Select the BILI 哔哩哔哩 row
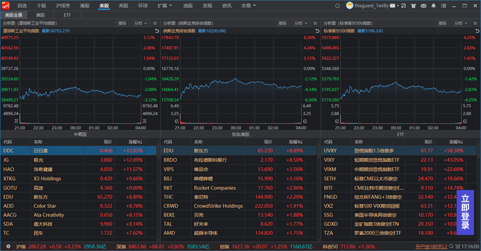481x251 pixels. (239, 178)
